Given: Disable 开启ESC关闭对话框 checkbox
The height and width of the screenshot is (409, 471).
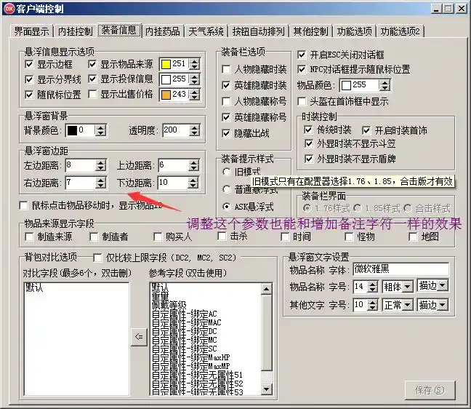Looking at the screenshot, I should tap(302, 55).
